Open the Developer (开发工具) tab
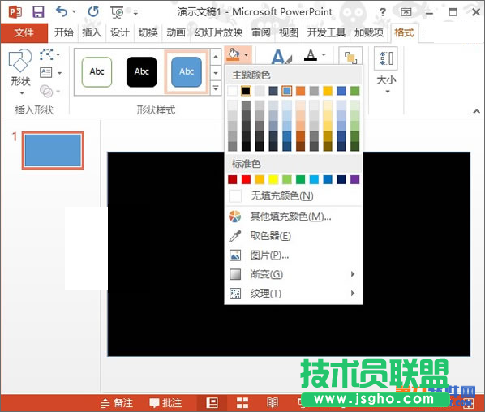 tap(326, 32)
